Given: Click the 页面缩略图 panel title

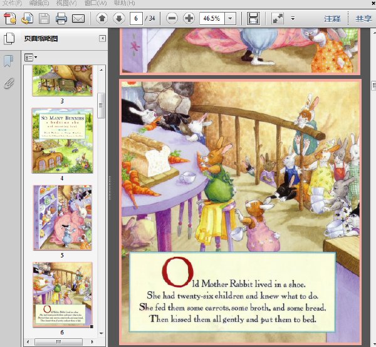Looking at the screenshot, I should click(41, 39).
